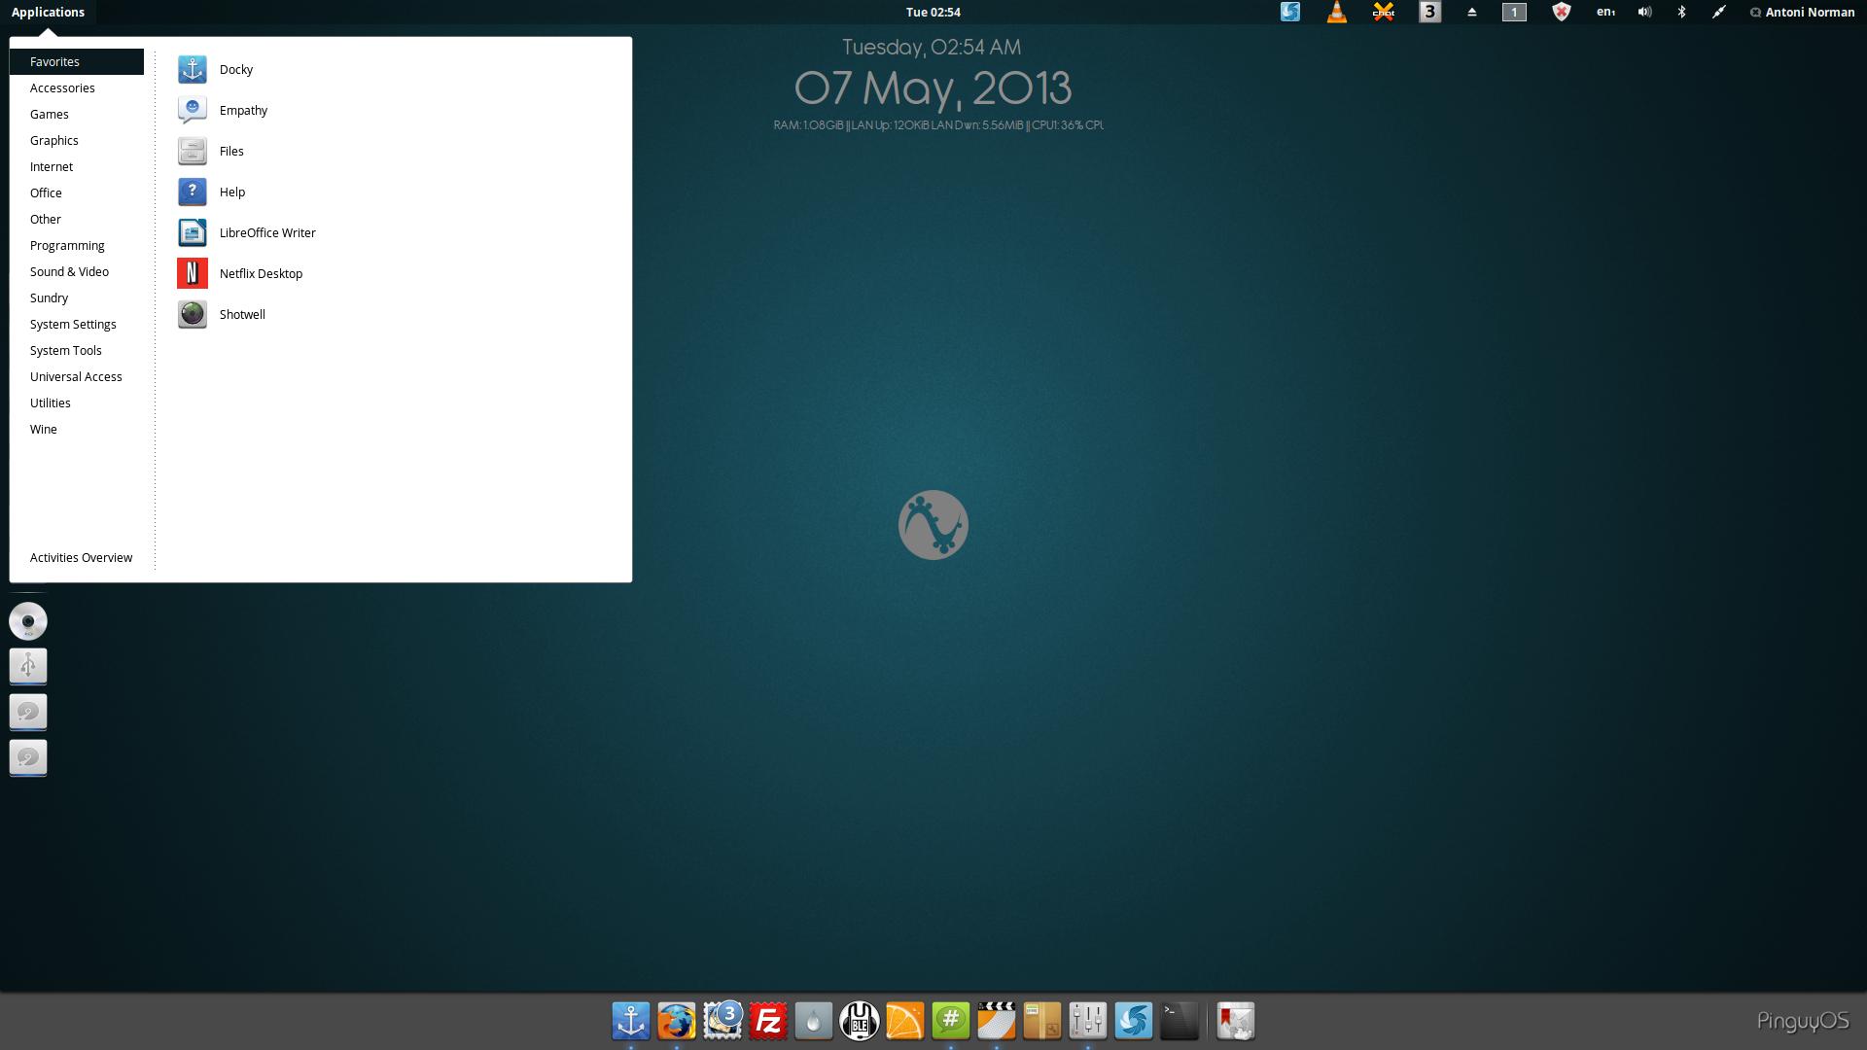Click the red shield tray icon

pyautogui.click(x=1561, y=13)
